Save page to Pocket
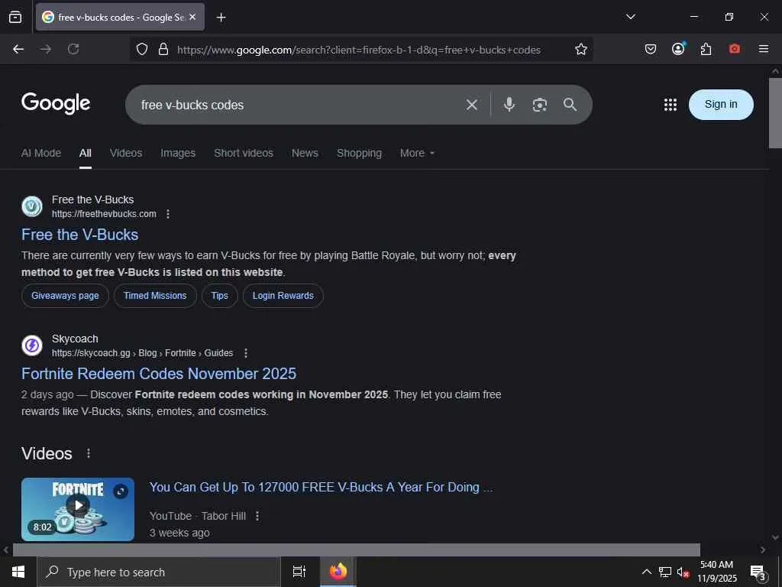Screen dimensions: 782x587 click(651, 49)
